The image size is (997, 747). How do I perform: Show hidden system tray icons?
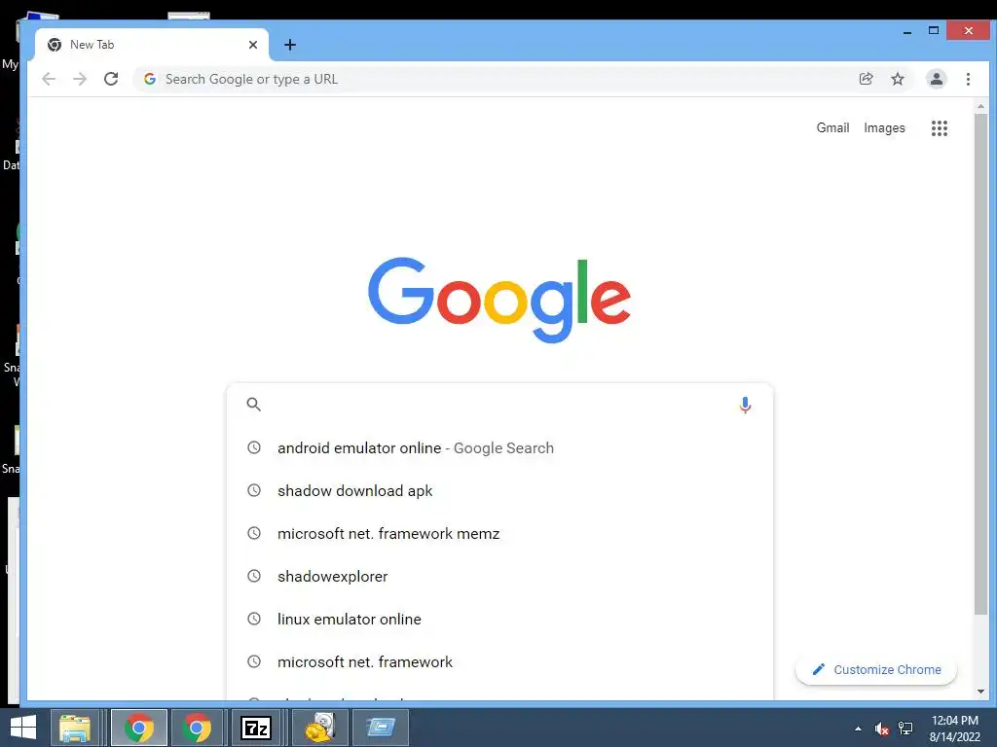858,729
